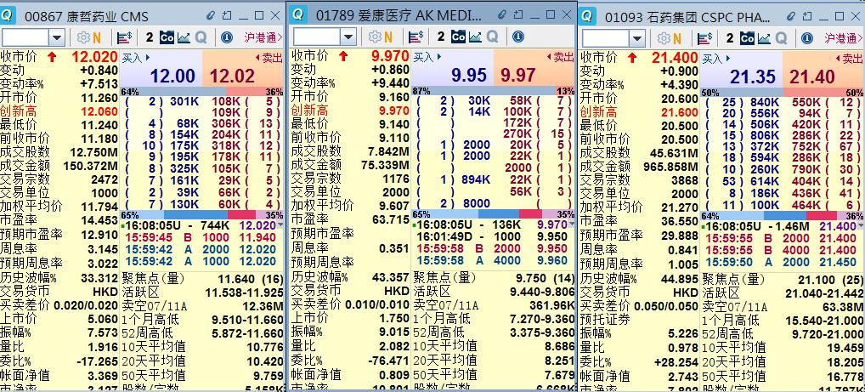Open 沪港通 link in 01093 CSPC window
This screenshot has height=392, width=865.
pyautogui.click(x=844, y=37)
